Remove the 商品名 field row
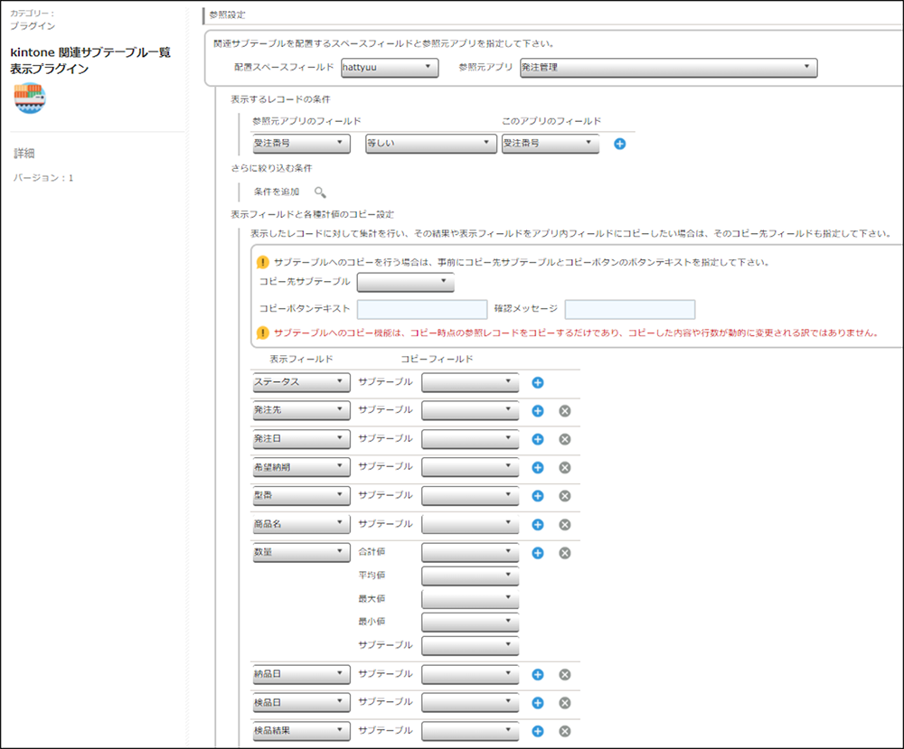 (x=565, y=525)
